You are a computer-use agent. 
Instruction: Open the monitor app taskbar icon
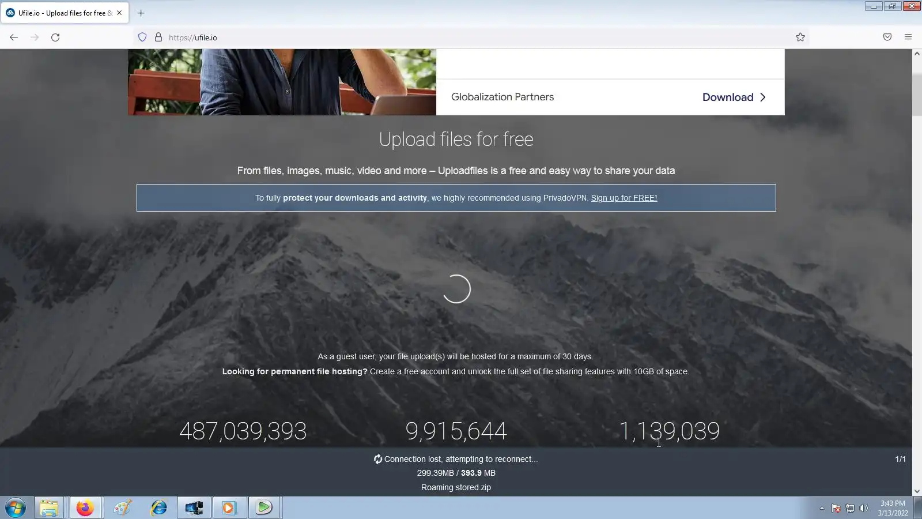(194, 508)
